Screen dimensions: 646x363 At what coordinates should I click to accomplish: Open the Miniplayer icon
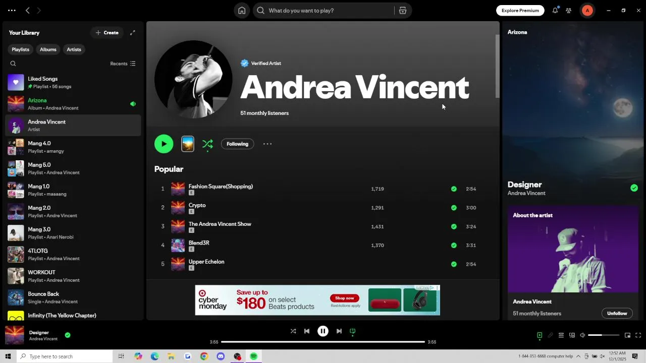[627, 335]
